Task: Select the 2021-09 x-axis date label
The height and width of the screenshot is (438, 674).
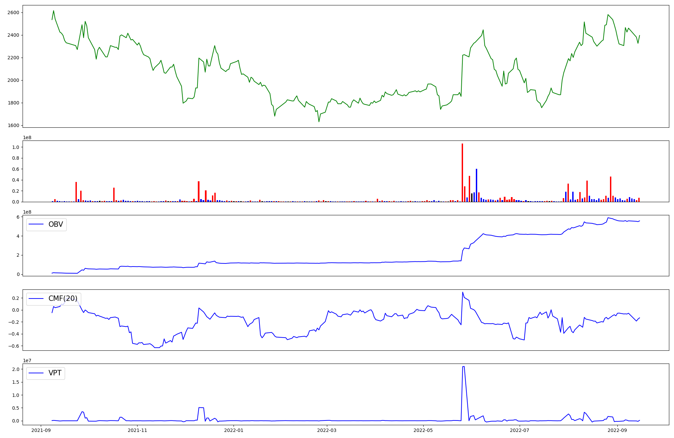Action: tap(41, 430)
